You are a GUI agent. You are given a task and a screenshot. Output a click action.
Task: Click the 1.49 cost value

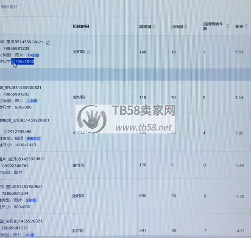coord(240,165)
